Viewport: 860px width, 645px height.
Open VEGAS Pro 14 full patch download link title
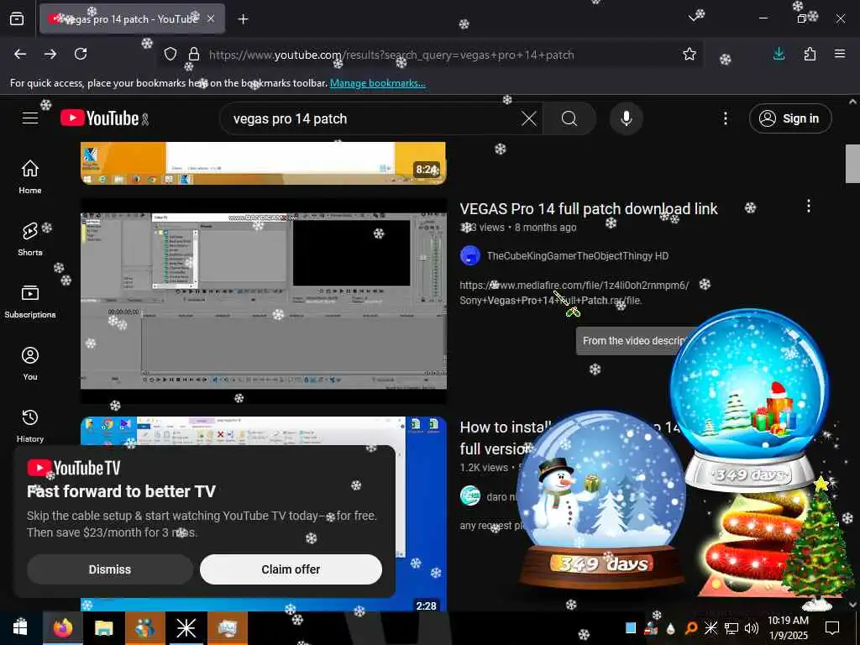point(589,209)
